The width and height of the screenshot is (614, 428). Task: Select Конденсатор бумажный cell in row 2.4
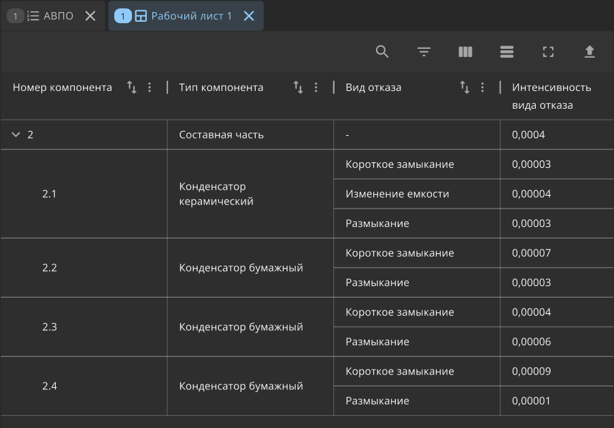pyautogui.click(x=250, y=386)
